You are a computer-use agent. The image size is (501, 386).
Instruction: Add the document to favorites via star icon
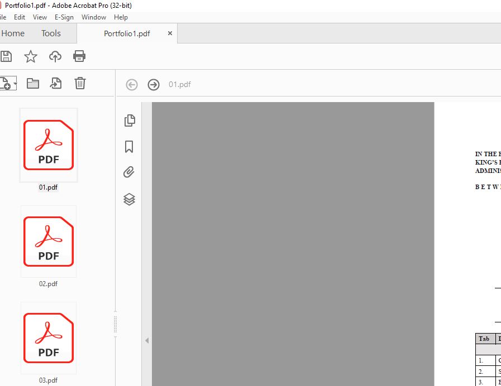pyautogui.click(x=31, y=56)
